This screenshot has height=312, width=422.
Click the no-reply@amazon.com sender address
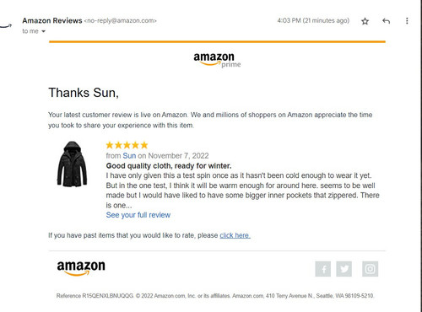point(121,21)
